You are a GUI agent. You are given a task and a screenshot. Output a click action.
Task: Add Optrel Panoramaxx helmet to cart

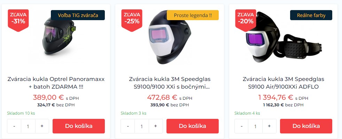(79, 126)
